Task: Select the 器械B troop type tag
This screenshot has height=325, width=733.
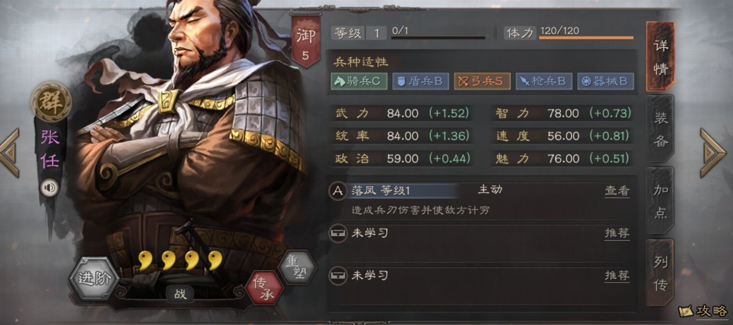Action: (x=605, y=81)
